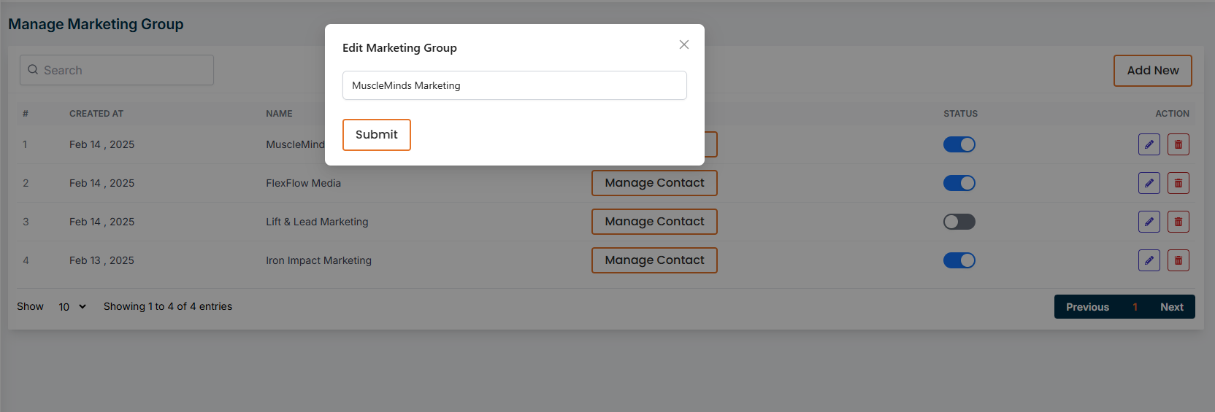Go to the Next page
The height and width of the screenshot is (412, 1215).
(1171, 307)
